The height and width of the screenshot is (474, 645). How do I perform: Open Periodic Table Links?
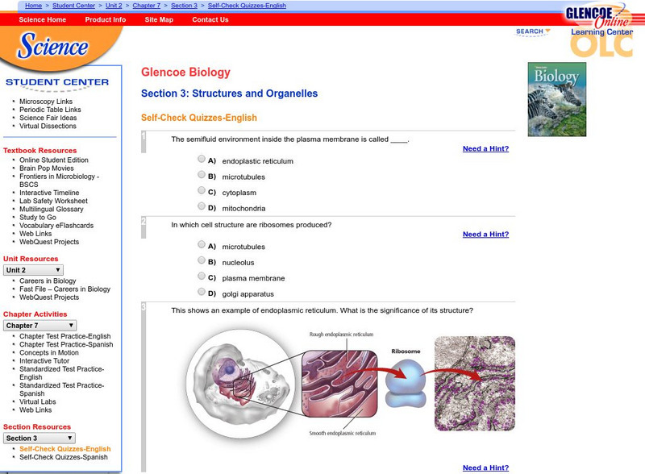[50, 110]
